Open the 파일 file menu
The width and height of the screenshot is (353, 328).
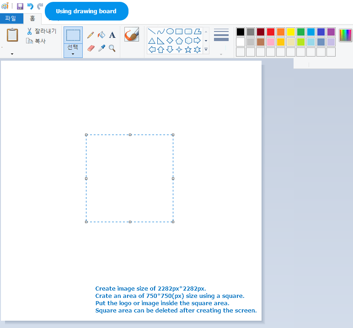pyautogui.click(x=11, y=19)
